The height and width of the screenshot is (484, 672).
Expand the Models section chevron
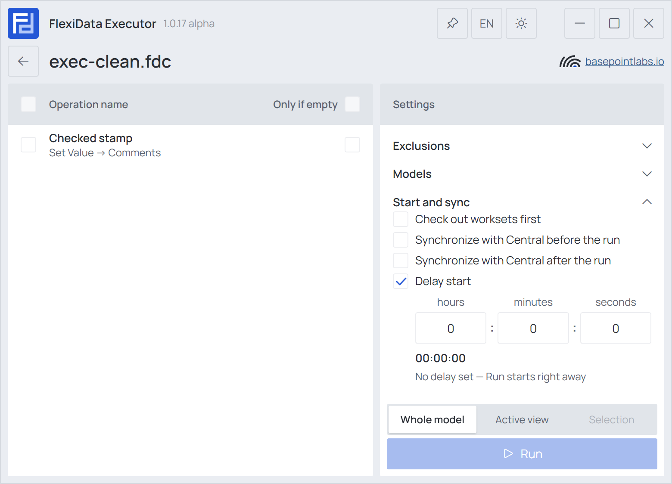click(647, 174)
